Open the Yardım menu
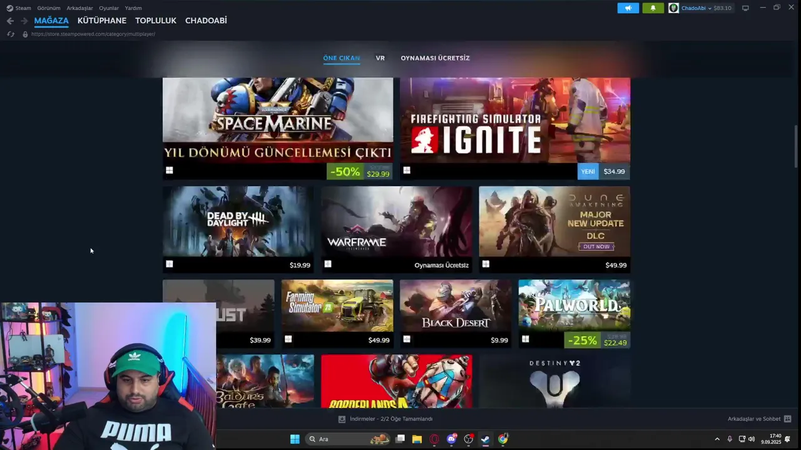Image resolution: width=801 pixels, height=450 pixels. click(133, 8)
